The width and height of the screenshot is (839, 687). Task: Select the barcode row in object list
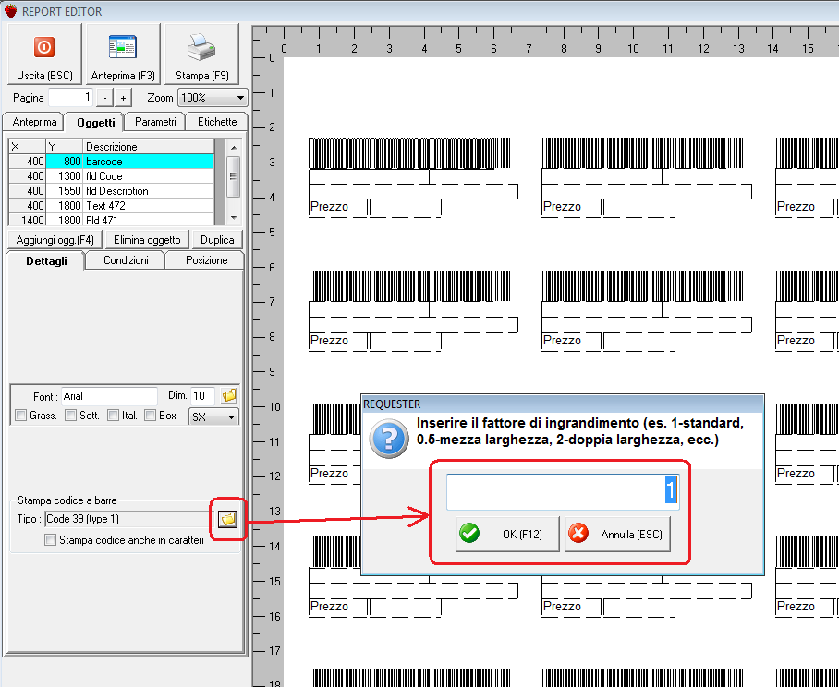click(111, 162)
